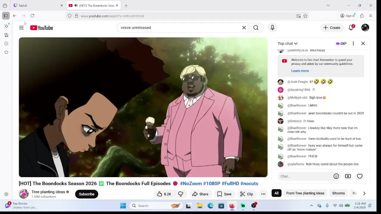Open the account avatar menu
Image resolution: width=381 pixels, height=214 pixels.
365,28
